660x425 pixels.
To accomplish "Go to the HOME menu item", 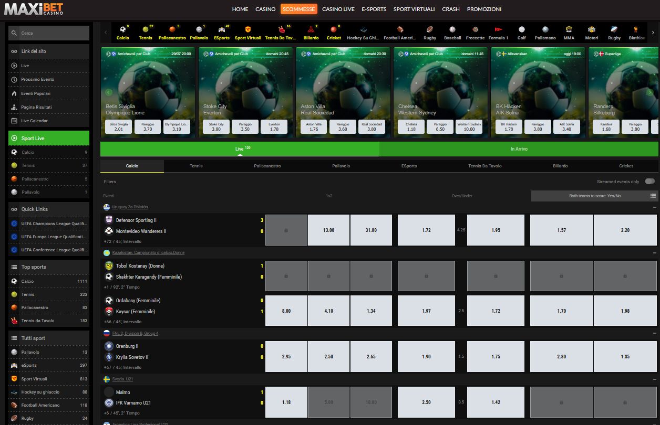I will point(240,9).
